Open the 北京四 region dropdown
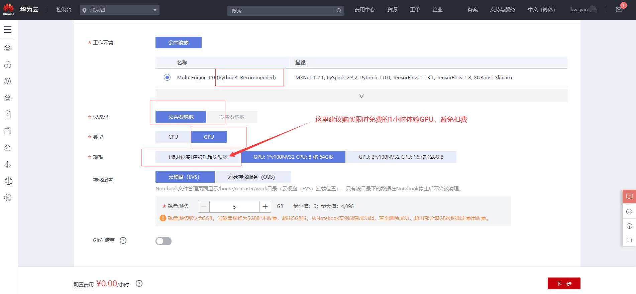 120,10
